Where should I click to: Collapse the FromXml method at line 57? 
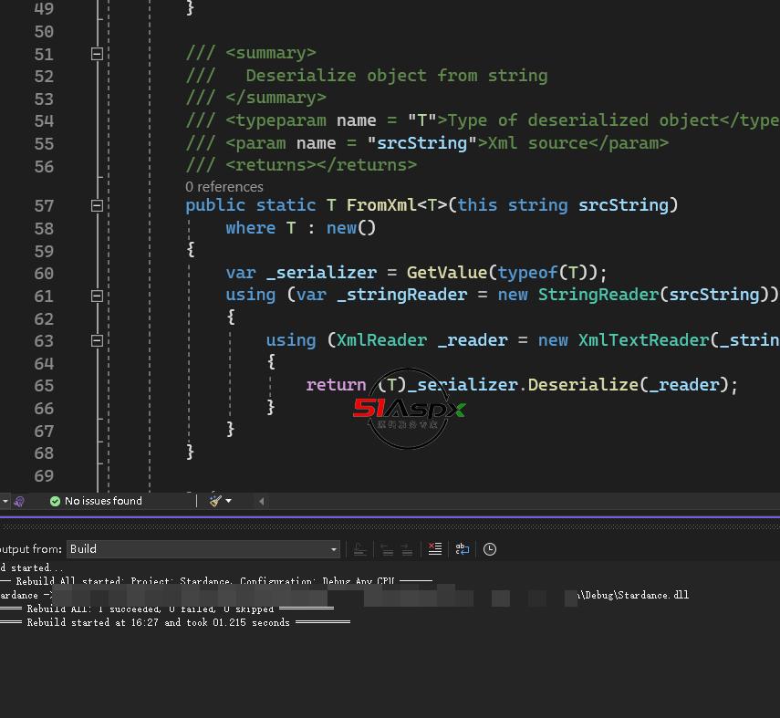tap(97, 205)
